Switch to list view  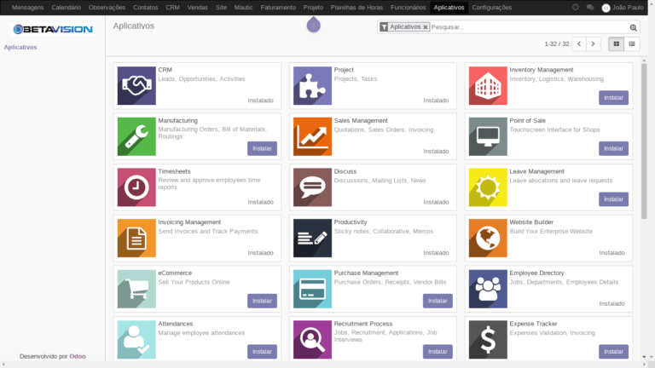tap(632, 43)
